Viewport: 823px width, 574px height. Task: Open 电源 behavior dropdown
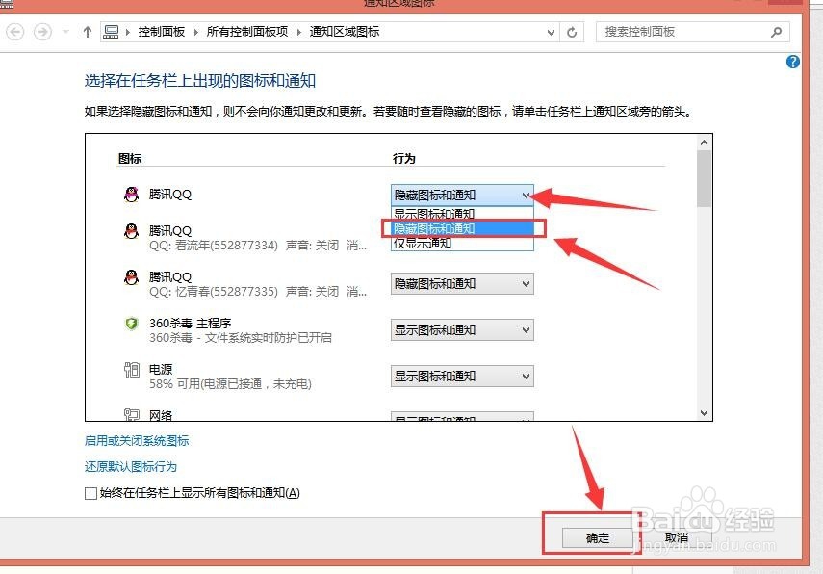click(462, 376)
